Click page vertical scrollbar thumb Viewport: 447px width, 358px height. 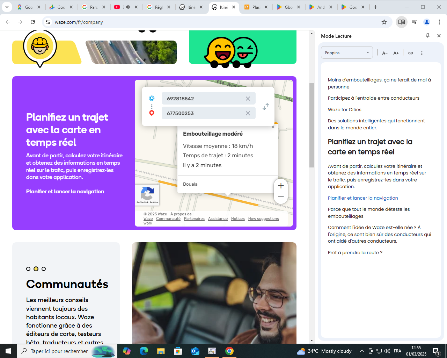pos(312,125)
